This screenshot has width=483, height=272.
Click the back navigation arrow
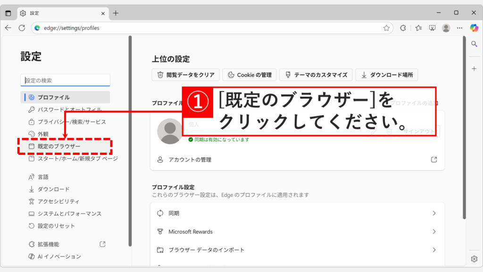(x=8, y=28)
